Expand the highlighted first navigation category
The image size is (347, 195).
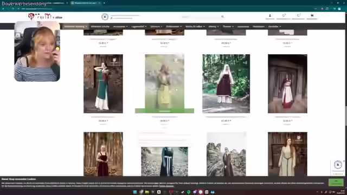[x=75, y=27]
